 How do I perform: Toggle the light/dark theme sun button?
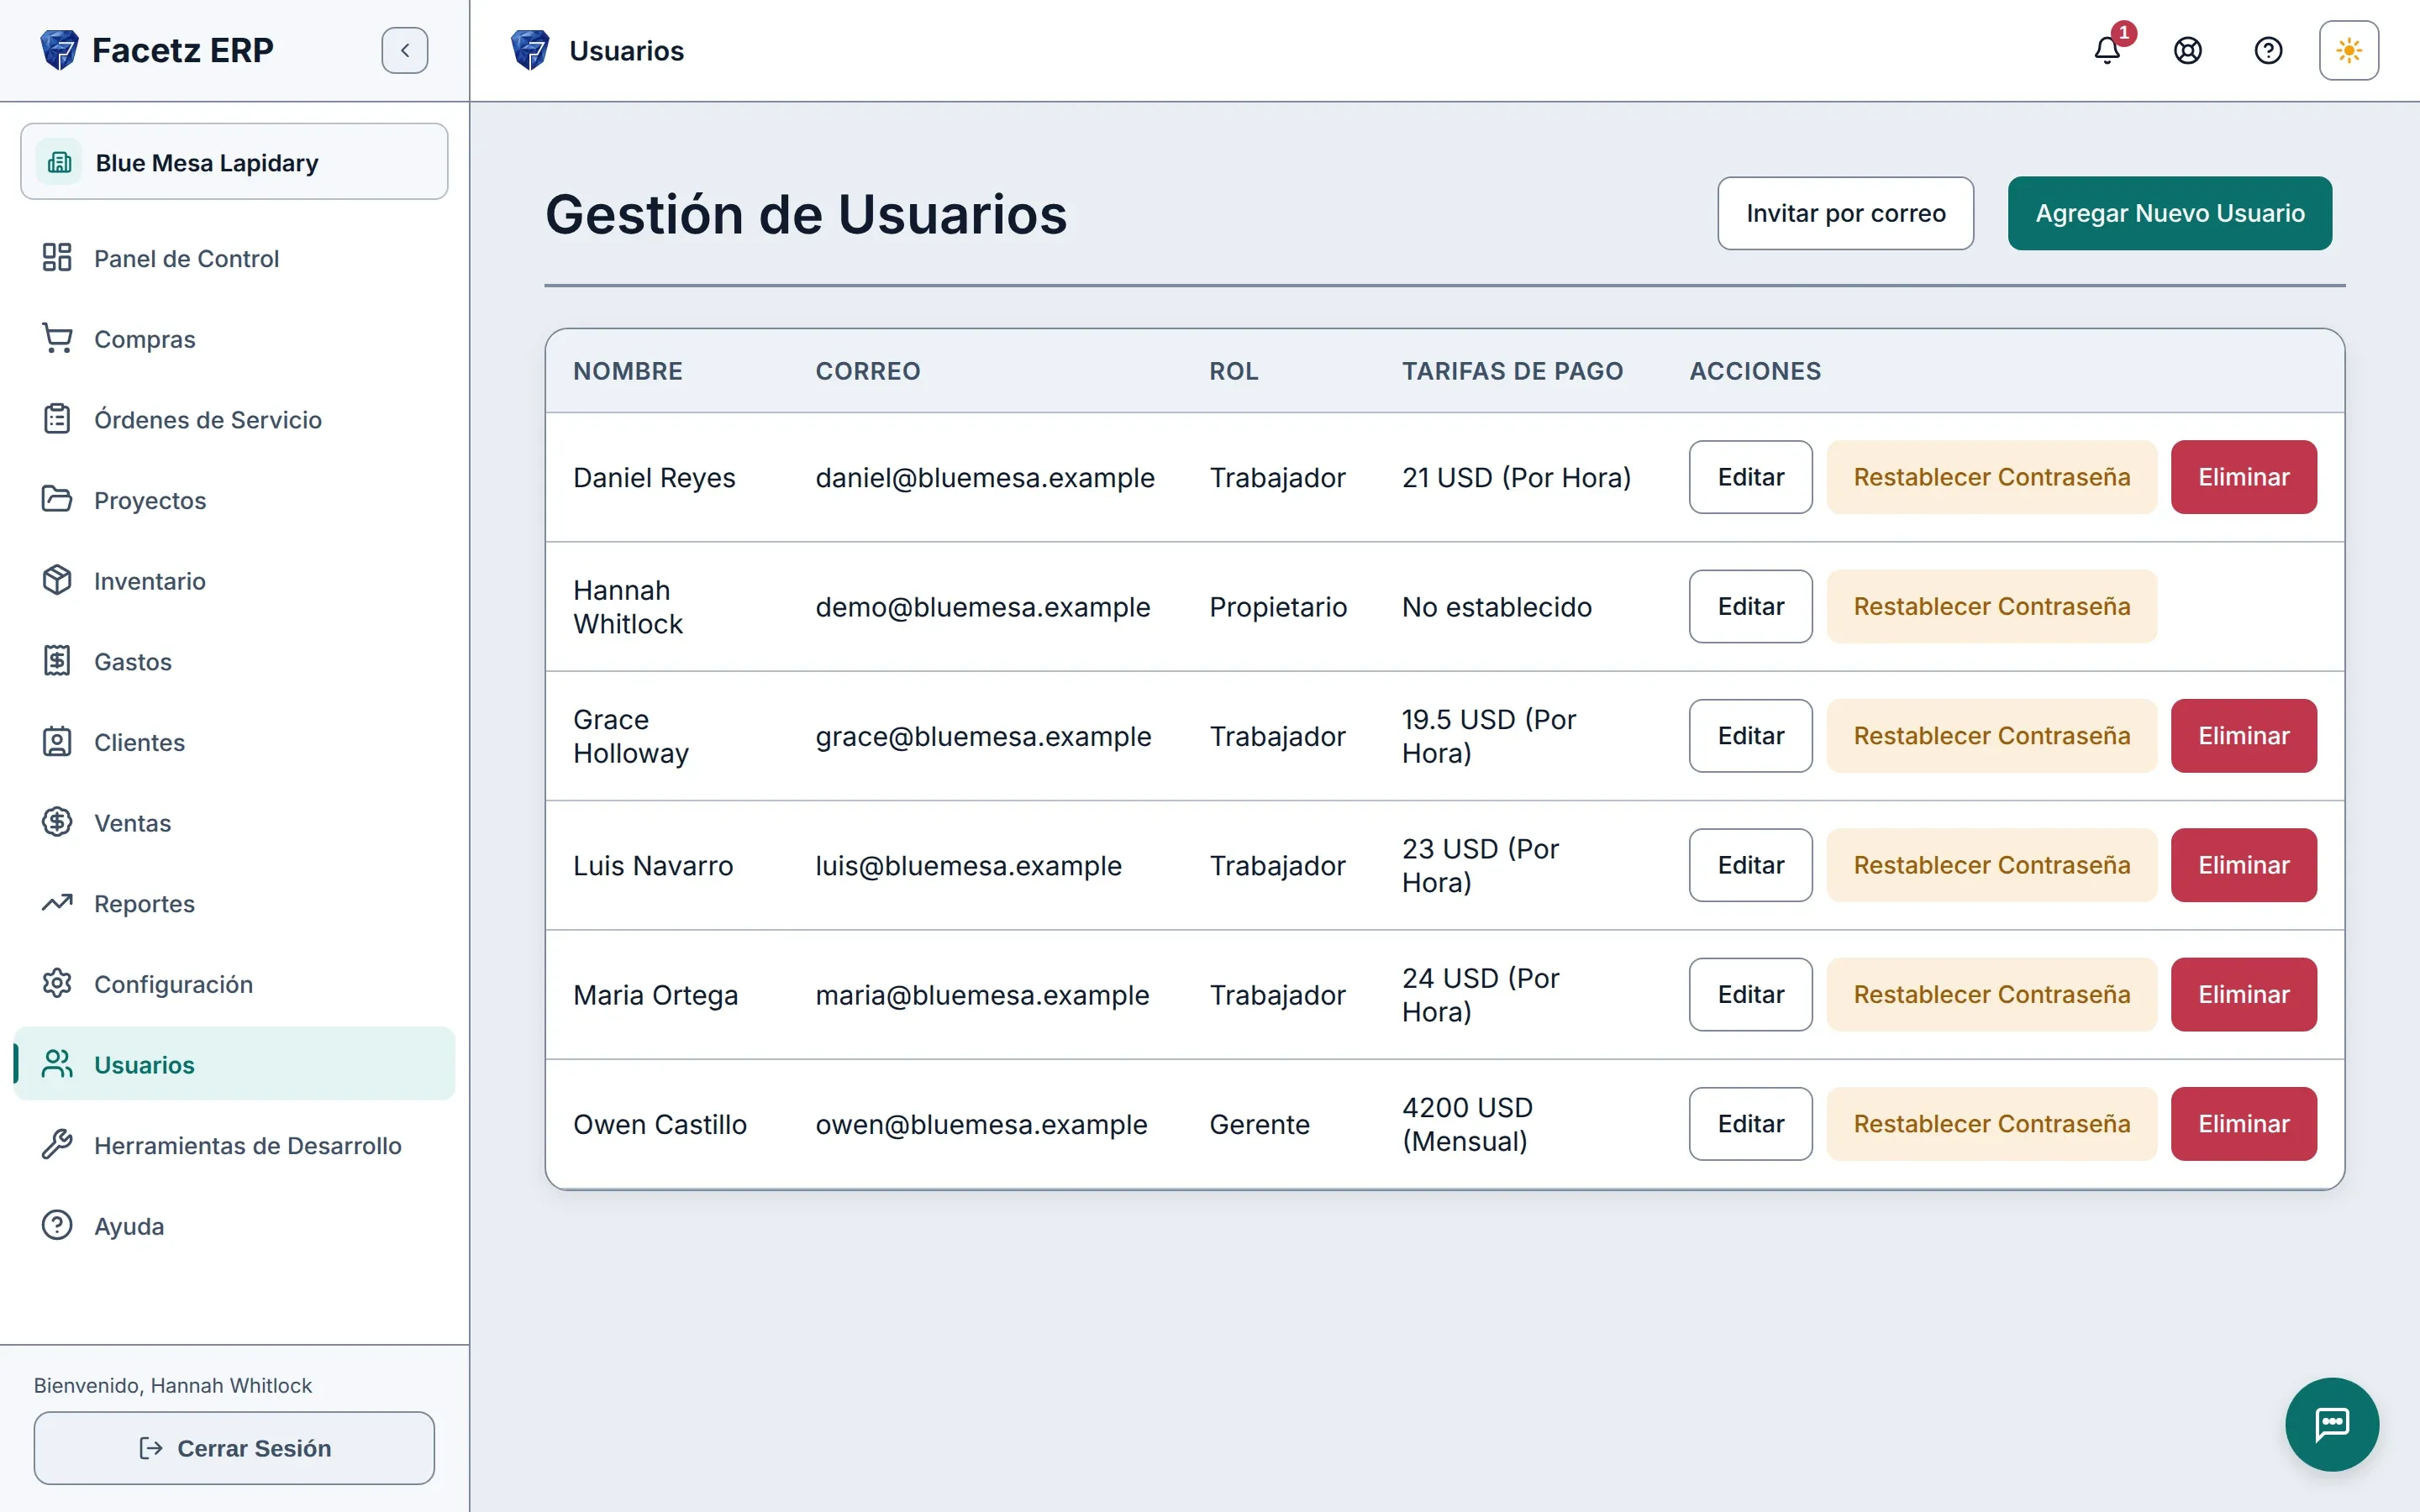pos(2349,50)
